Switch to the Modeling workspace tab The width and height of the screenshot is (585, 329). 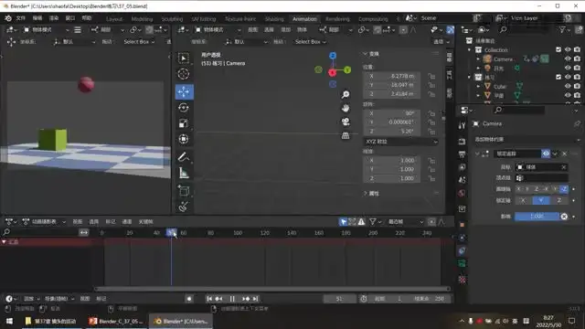click(x=142, y=18)
